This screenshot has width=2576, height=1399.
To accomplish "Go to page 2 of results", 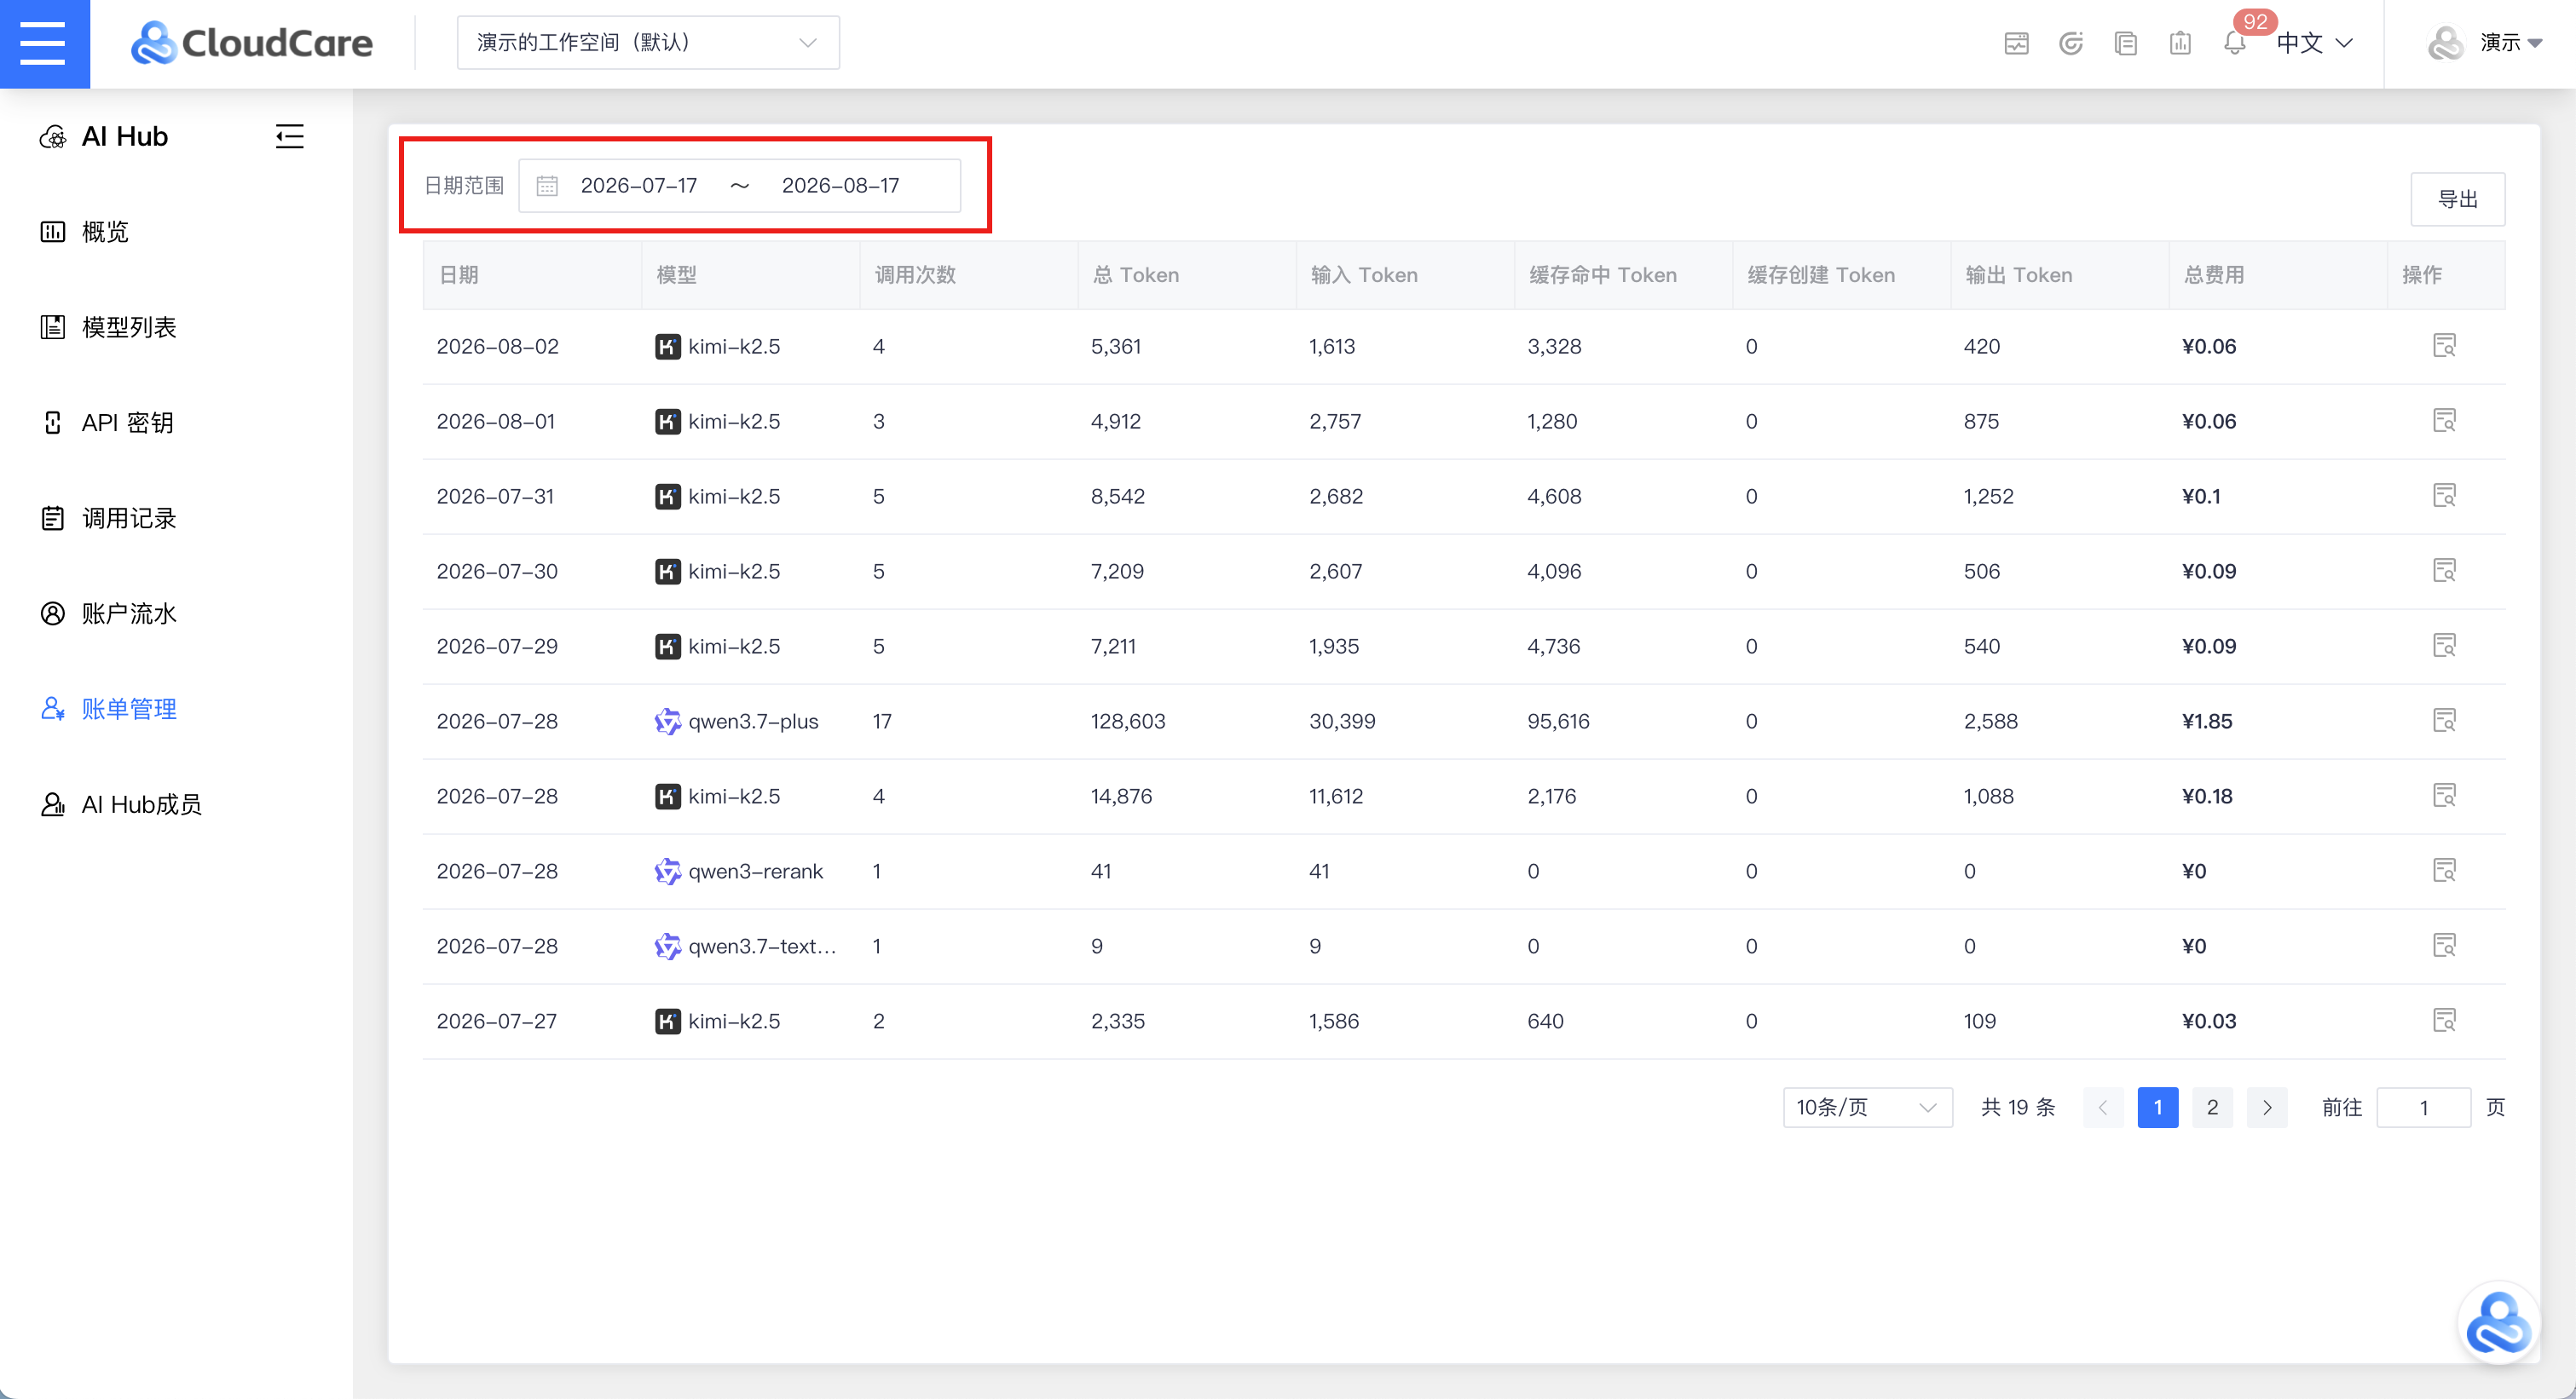I will click(x=2212, y=1108).
